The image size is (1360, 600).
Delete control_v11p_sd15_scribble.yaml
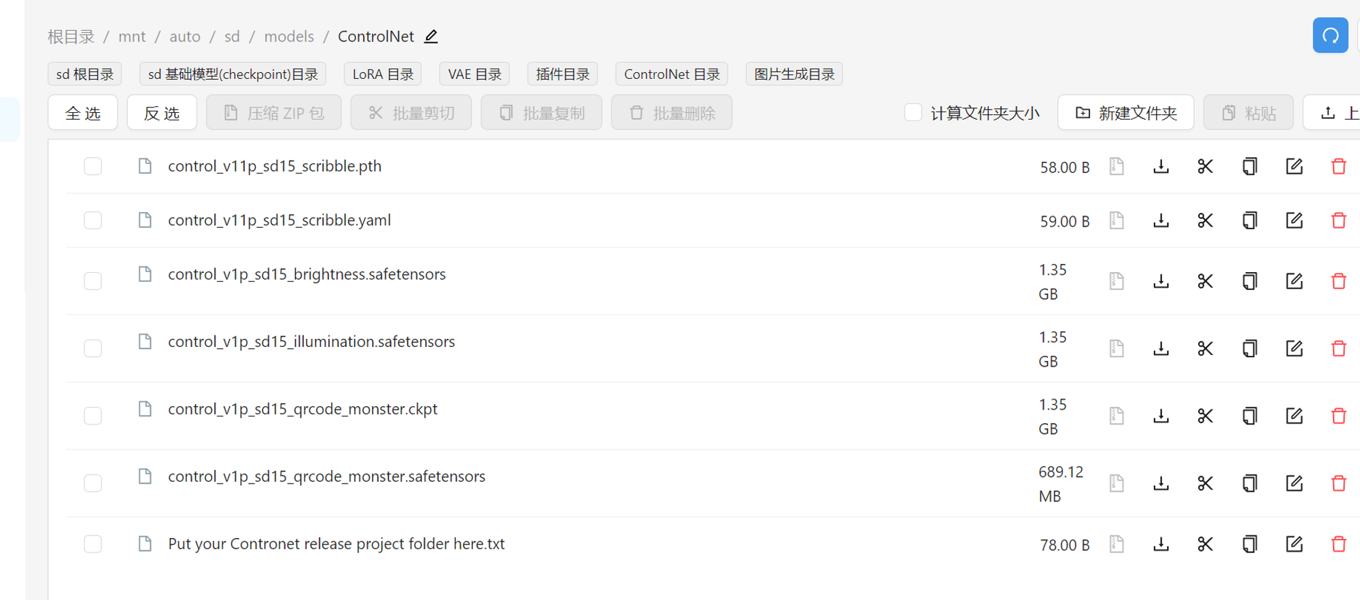coord(1339,220)
